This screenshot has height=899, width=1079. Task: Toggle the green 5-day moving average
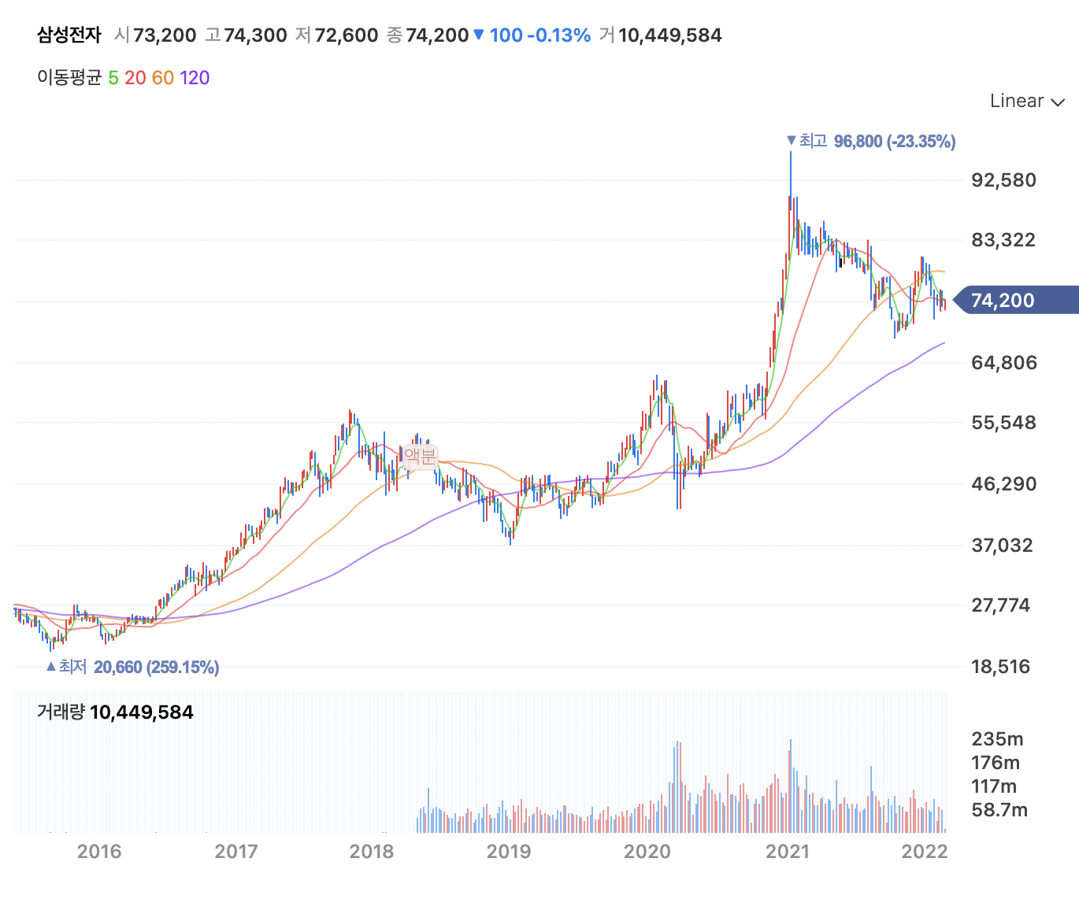pos(113,78)
